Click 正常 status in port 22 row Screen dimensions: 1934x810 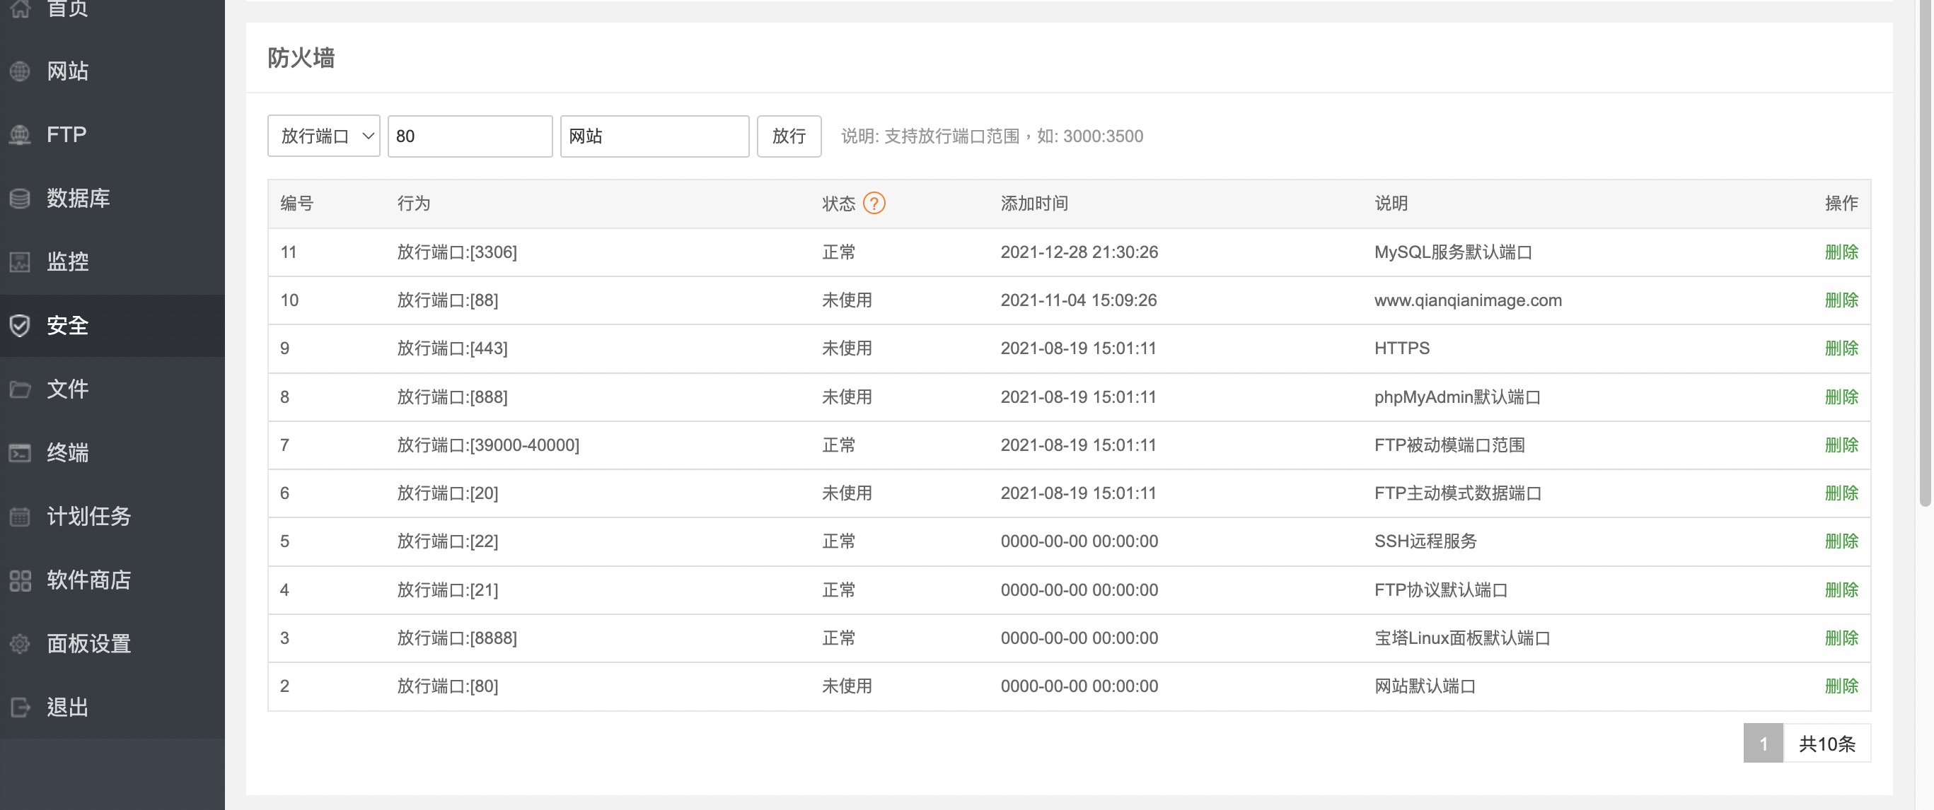[x=838, y=541]
